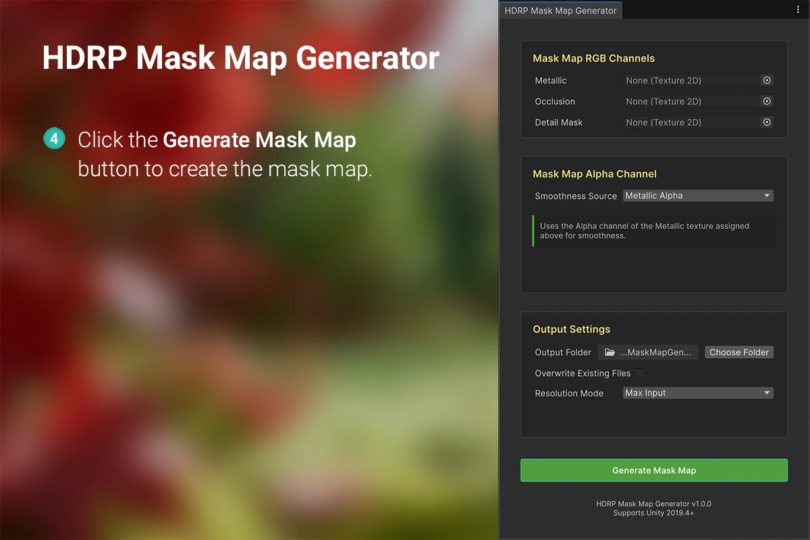Expand the Smoothness Source dropdown
This screenshot has height=540, width=810.
coord(697,196)
